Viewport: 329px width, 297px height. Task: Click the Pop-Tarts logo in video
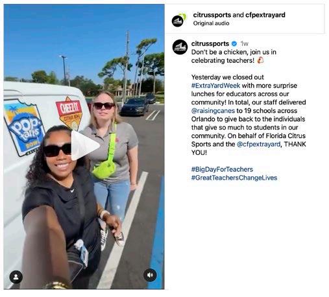coord(24,128)
